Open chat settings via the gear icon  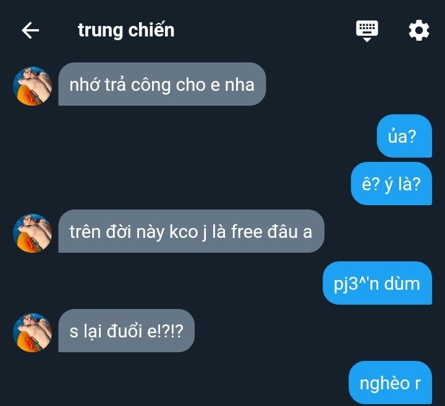click(x=419, y=30)
